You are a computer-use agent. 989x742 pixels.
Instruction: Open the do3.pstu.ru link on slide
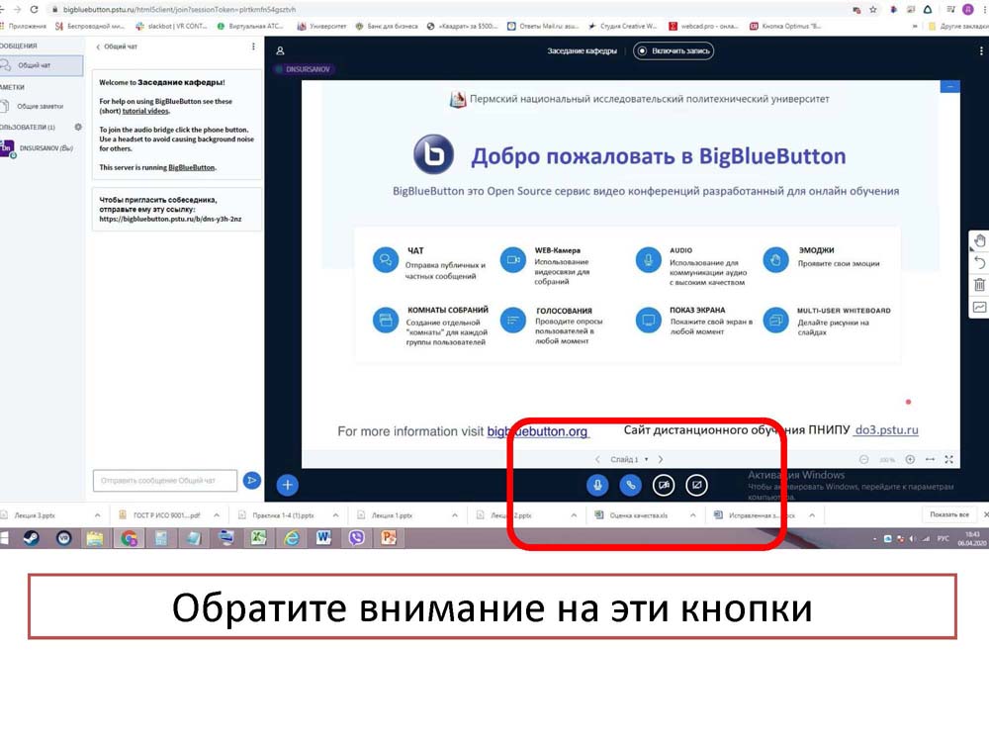(x=886, y=429)
